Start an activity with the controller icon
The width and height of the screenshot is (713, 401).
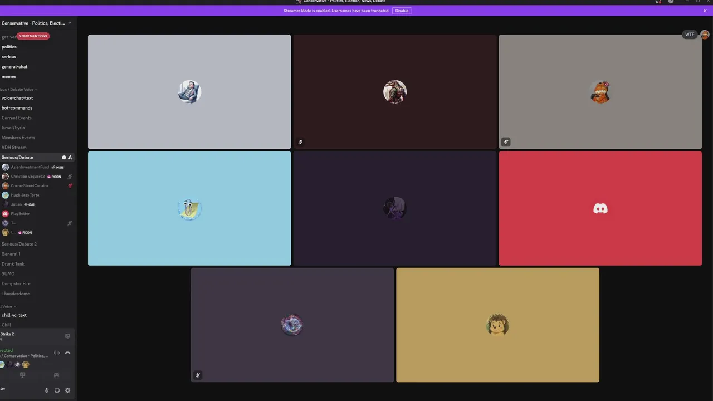click(x=56, y=375)
